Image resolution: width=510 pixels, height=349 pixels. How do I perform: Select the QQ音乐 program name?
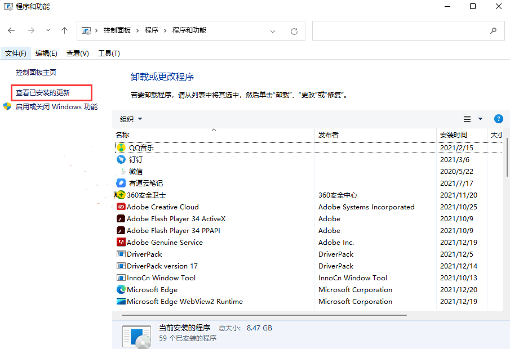click(x=141, y=148)
